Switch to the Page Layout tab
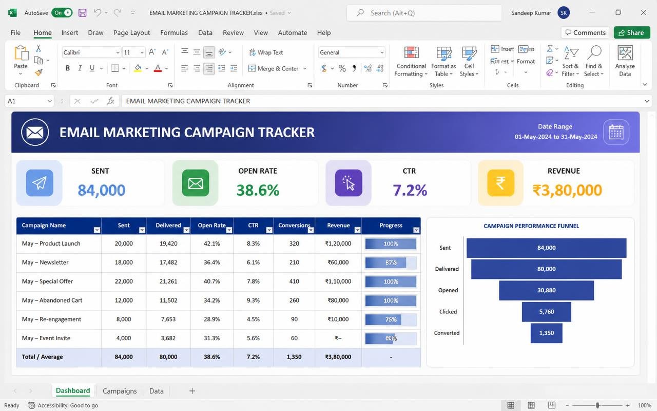 pyautogui.click(x=132, y=32)
